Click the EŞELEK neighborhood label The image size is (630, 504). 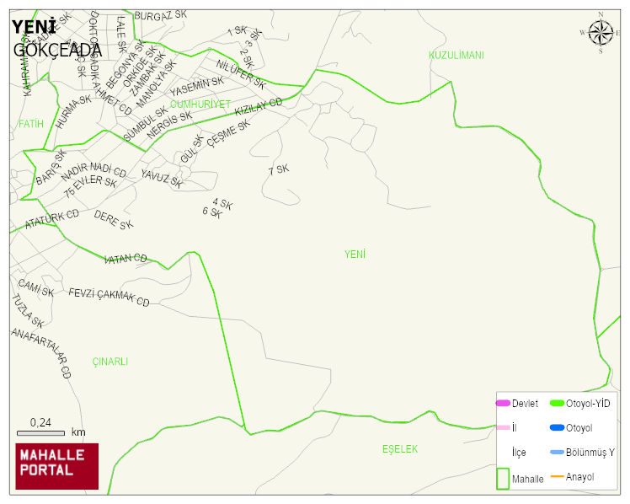[400, 449]
